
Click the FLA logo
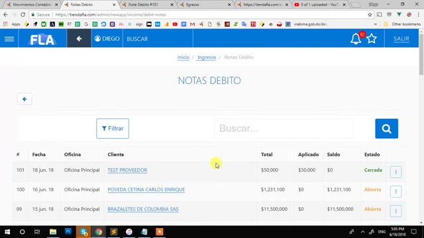coord(42,40)
